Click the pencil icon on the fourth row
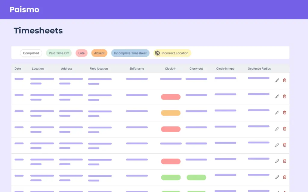The image size is (308, 192). point(277,129)
